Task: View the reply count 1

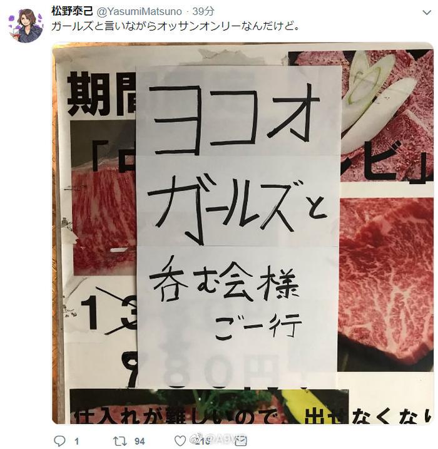Action: coord(77,441)
